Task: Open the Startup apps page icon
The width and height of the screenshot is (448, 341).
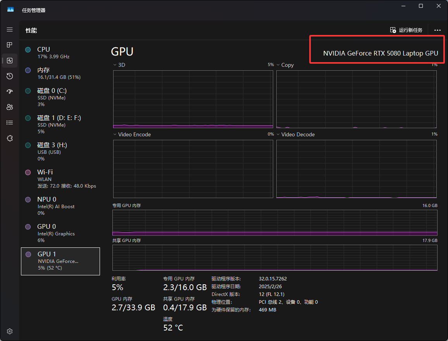Action: (10, 91)
